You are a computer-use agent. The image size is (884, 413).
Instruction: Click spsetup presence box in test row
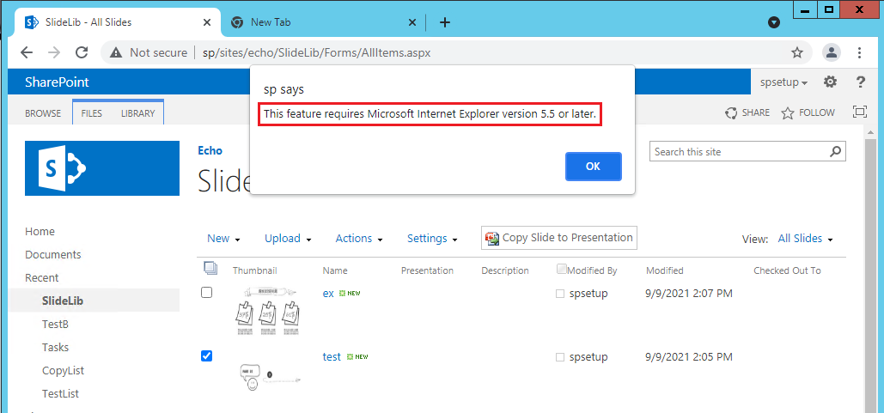560,357
